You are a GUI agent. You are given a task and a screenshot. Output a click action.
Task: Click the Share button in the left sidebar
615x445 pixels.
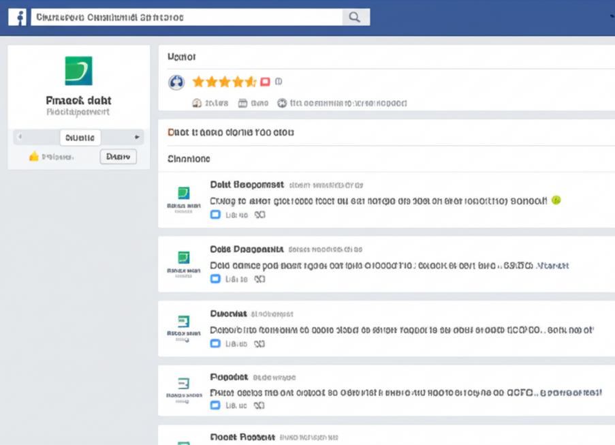pyautogui.click(x=118, y=156)
